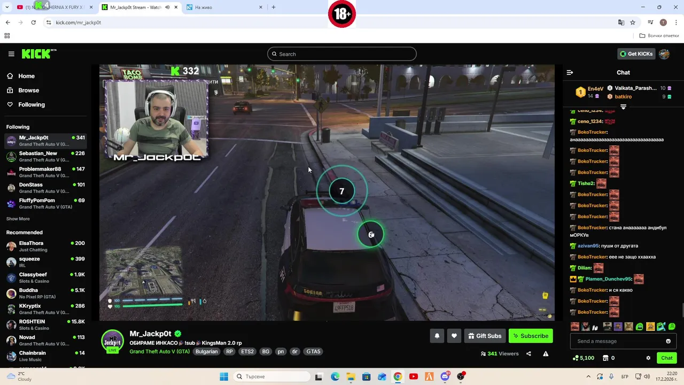The image size is (684, 385).
Task: Click the Kick search field
Action: coord(342,54)
